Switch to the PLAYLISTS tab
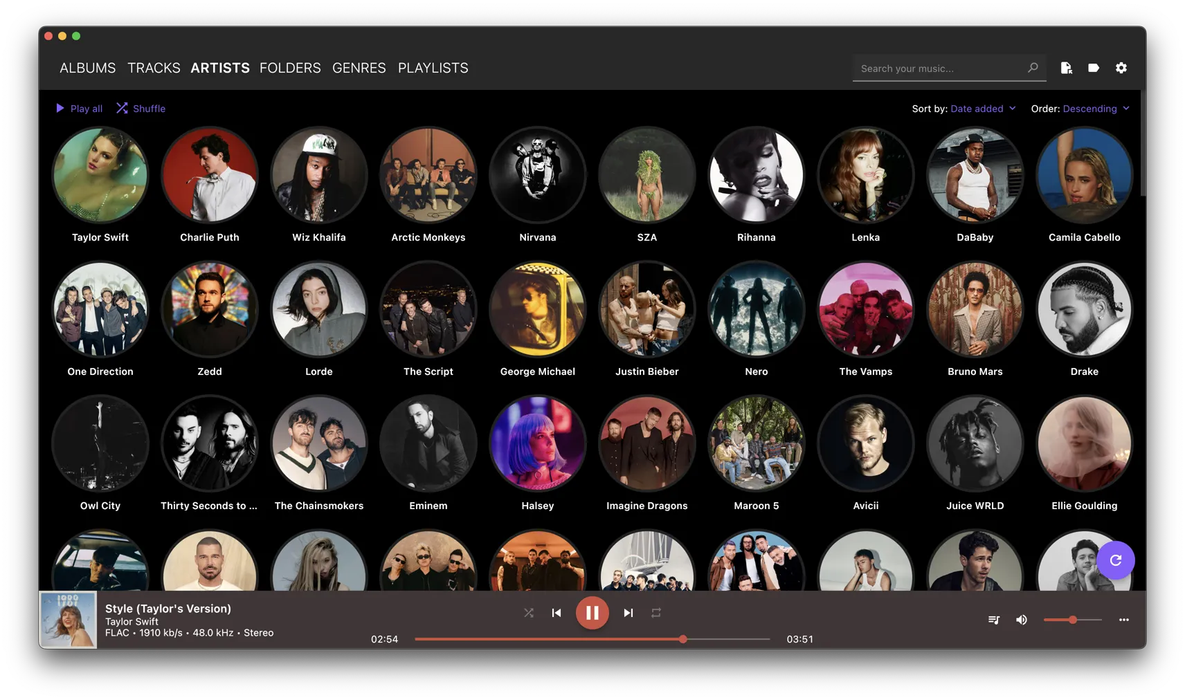The image size is (1185, 700). click(433, 68)
